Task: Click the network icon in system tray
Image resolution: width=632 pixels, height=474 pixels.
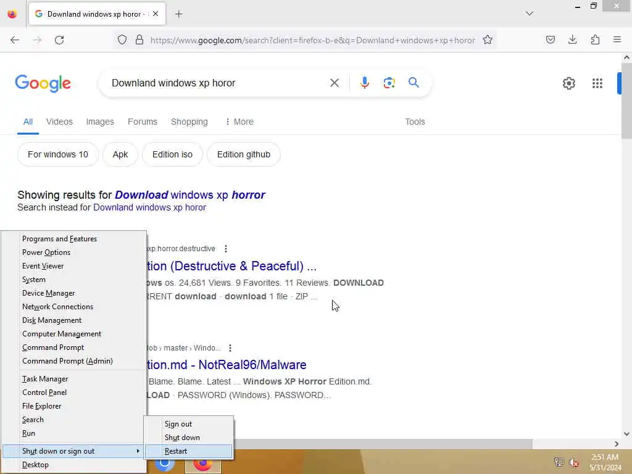Action: [x=559, y=462]
